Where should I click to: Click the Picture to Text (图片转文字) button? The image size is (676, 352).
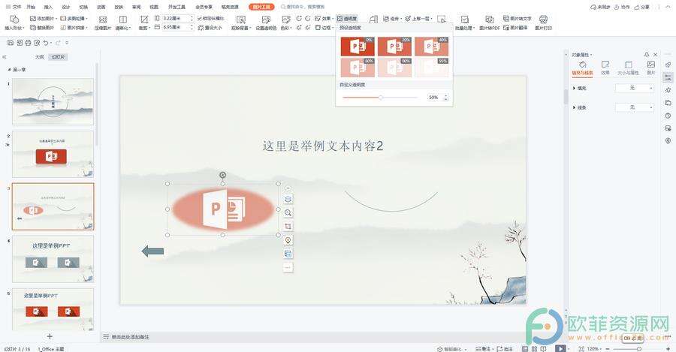(x=518, y=17)
